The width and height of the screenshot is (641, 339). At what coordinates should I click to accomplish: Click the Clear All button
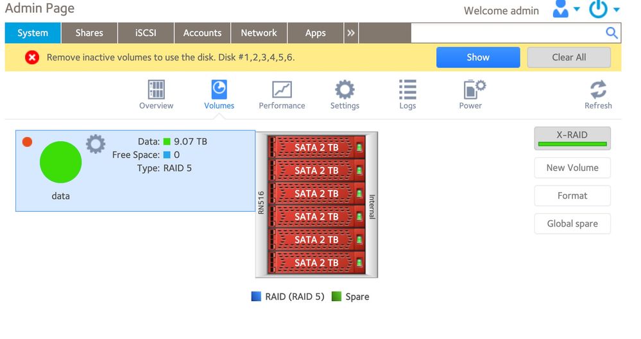point(569,57)
